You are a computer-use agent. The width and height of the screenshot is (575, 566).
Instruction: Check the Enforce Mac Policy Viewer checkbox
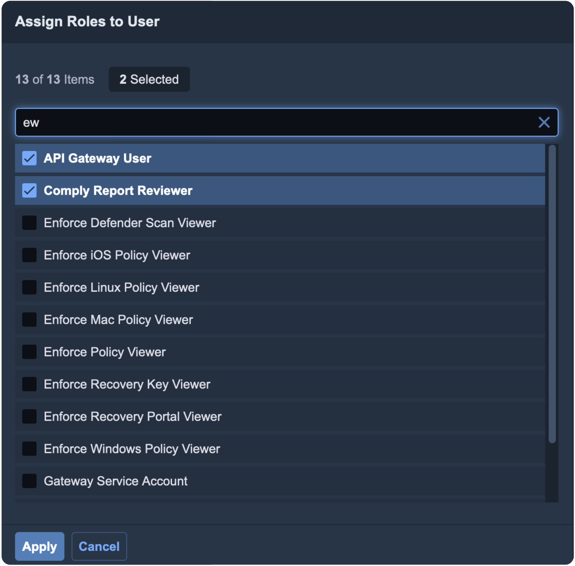pyautogui.click(x=29, y=320)
